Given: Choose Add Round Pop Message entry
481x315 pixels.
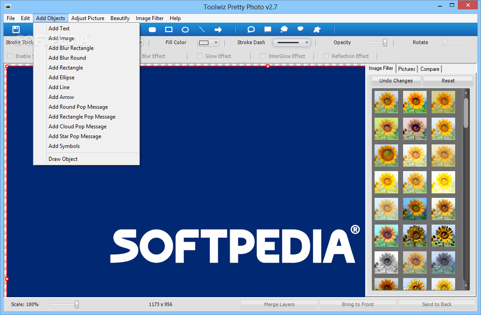Looking at the screenshot, I should [86, 107].
